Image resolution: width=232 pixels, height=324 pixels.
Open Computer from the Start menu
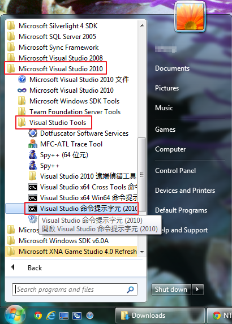[x=170, y=149]
